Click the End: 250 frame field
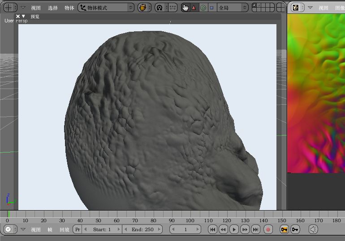This screenshot has height=241, width=345. point(142,229)
